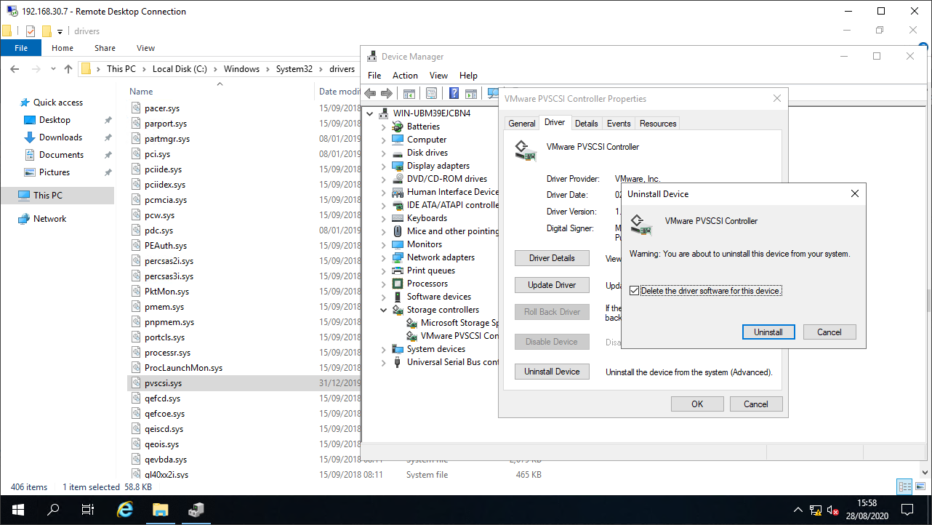Open the Device Manager Help menu
This screenshot has width=932, height=525.
(x=469, y=76)
